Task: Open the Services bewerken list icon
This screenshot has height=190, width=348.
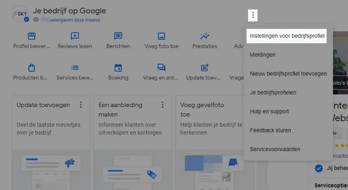Action: coord(75,68)
